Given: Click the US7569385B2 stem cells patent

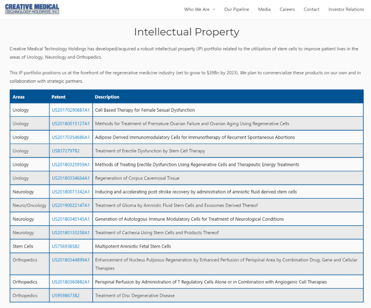Looking at the screenshot, I should coord(65,246).
